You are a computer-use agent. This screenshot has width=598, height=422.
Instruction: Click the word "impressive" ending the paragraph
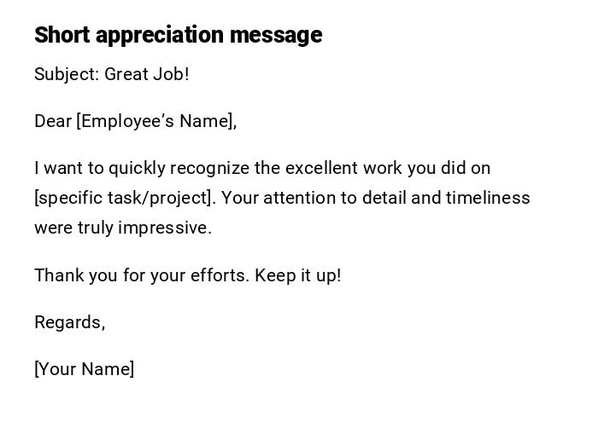(x=164, y=228)
